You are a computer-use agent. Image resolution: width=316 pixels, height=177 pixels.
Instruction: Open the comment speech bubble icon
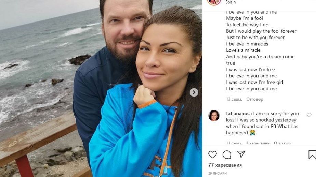pyautogui.click(x=227, y=154)
